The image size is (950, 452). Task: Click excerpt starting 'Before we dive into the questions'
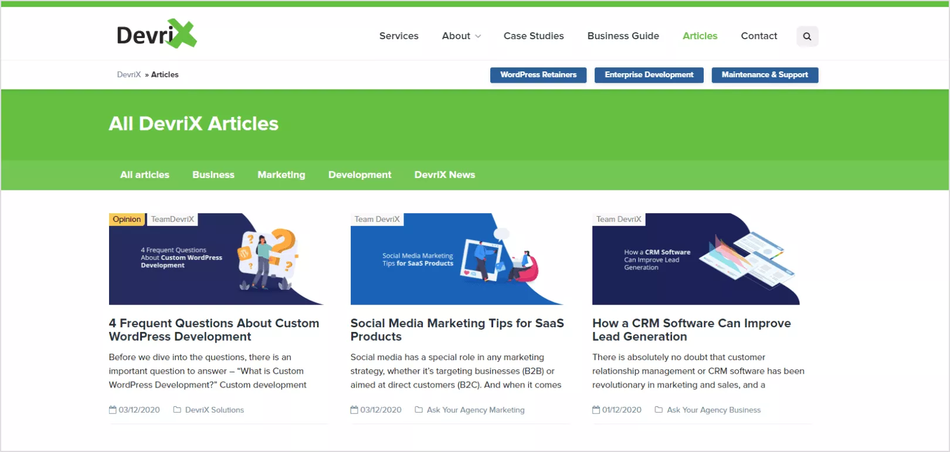pyautogui.click(x=208, y=371)
